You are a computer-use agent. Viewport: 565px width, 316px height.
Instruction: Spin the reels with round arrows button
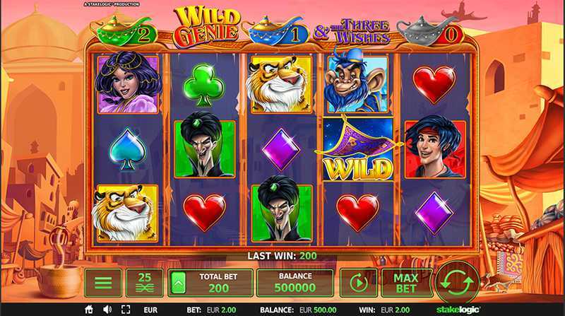pyautogui.click(x=457, y=283)
